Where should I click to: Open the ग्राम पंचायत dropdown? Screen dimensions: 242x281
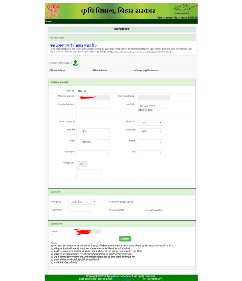tap(94, 153)
